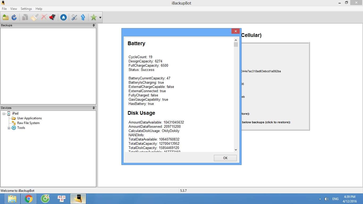Click ExternalChargeCapable: false text
The width and height of the screenshot is (363, 204).
(151, 87)
